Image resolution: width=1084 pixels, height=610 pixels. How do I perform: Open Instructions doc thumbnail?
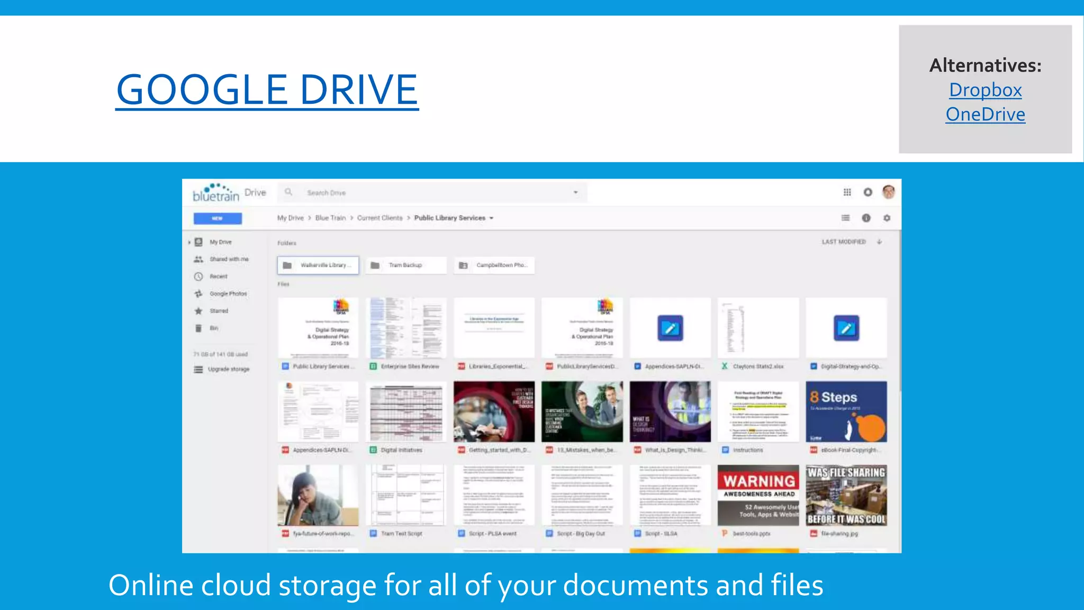point(758,412)
